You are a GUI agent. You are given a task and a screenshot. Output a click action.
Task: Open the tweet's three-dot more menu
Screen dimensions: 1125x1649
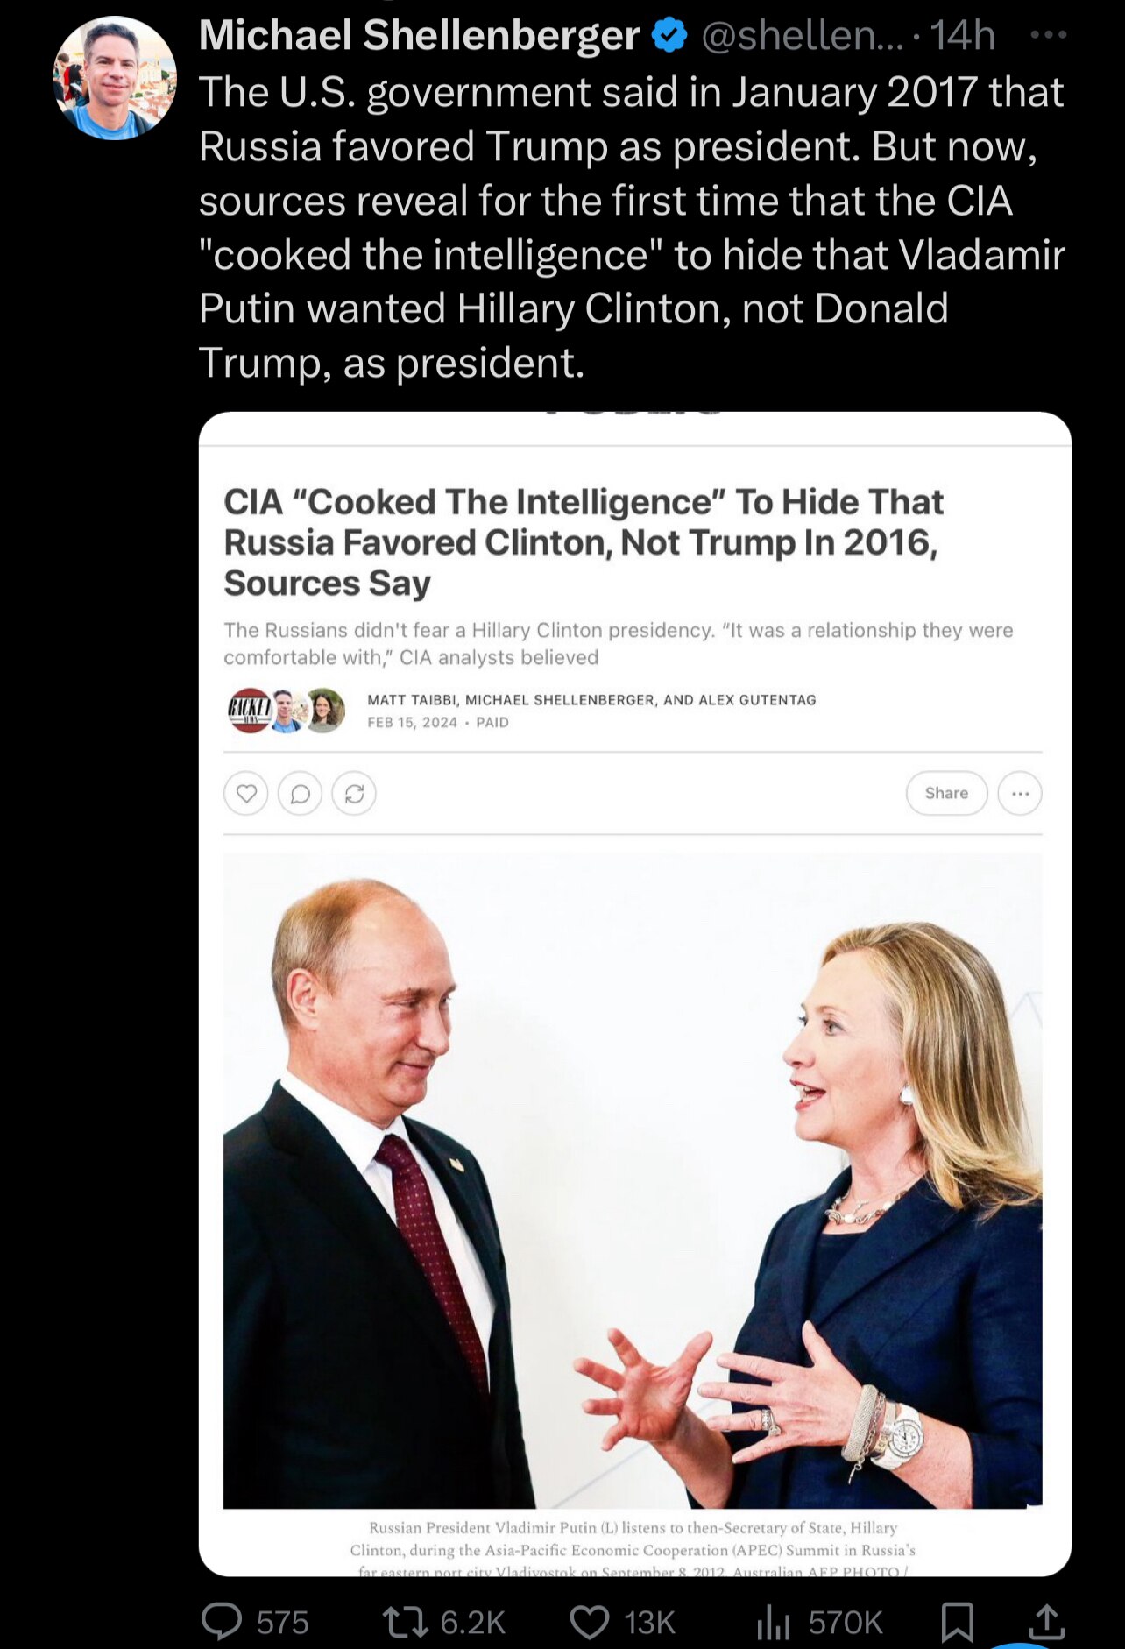coord(1048,36)
